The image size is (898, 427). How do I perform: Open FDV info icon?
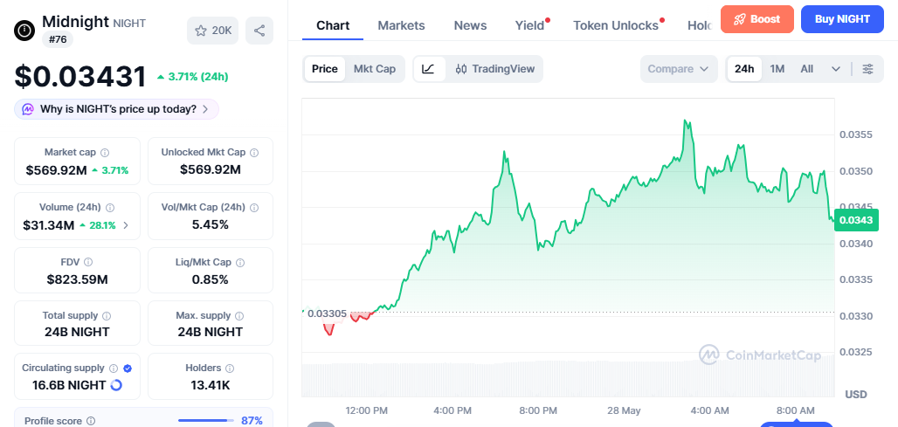(88, 262)
